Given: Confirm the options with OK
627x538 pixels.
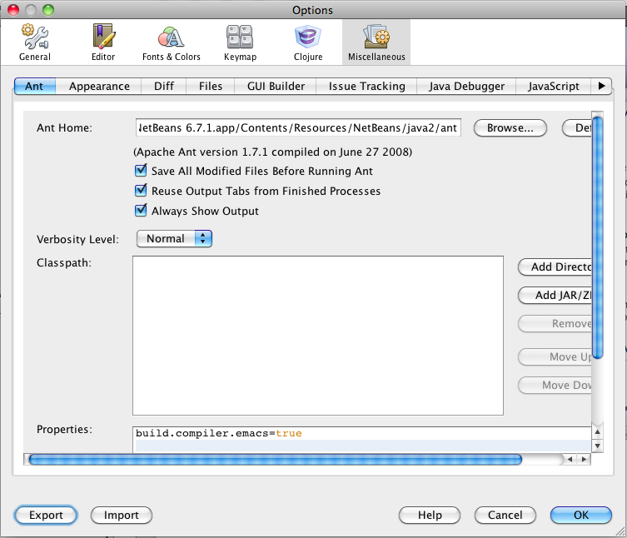Looking at the screenshot, I should point(581,515).
